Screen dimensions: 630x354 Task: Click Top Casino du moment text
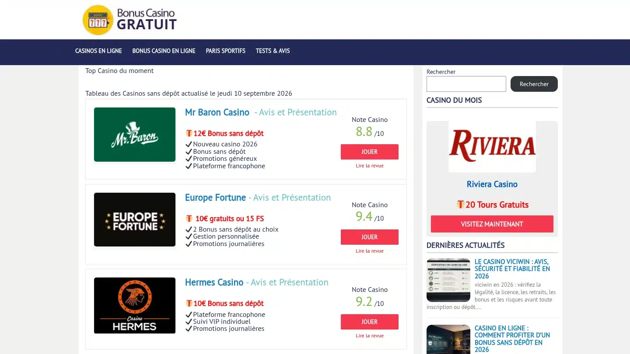pos(119,70)
